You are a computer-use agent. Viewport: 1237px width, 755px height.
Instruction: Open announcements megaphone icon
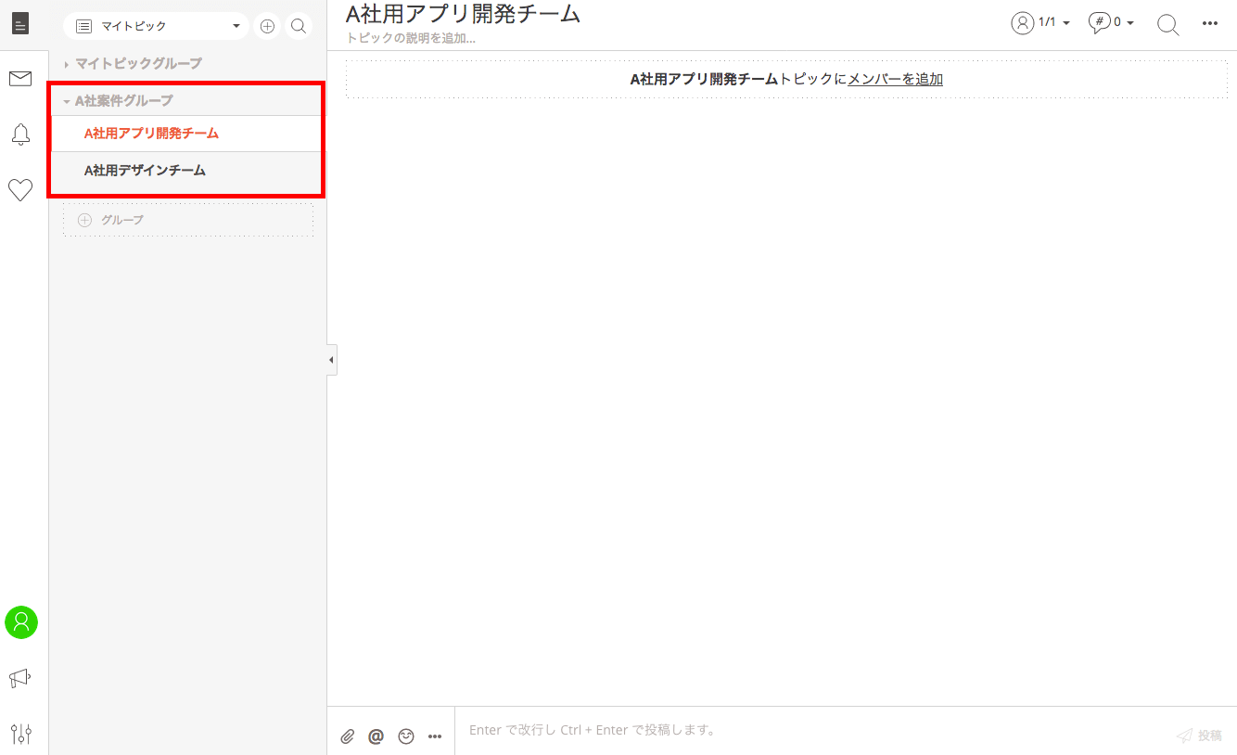pos(20,679)
